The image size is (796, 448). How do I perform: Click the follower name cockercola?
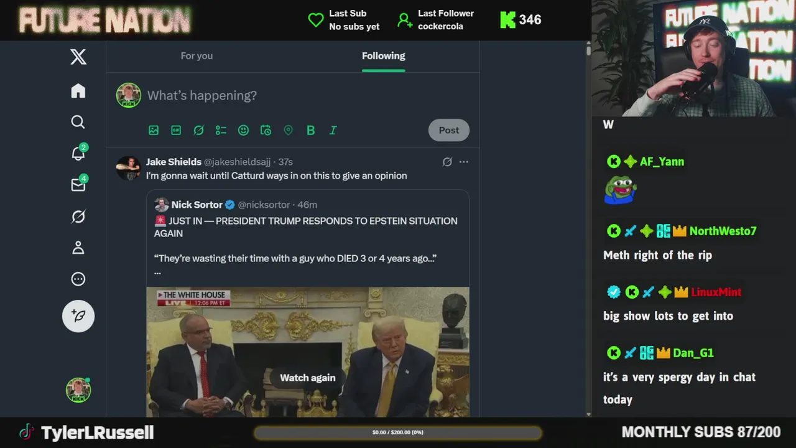(440, 27)
